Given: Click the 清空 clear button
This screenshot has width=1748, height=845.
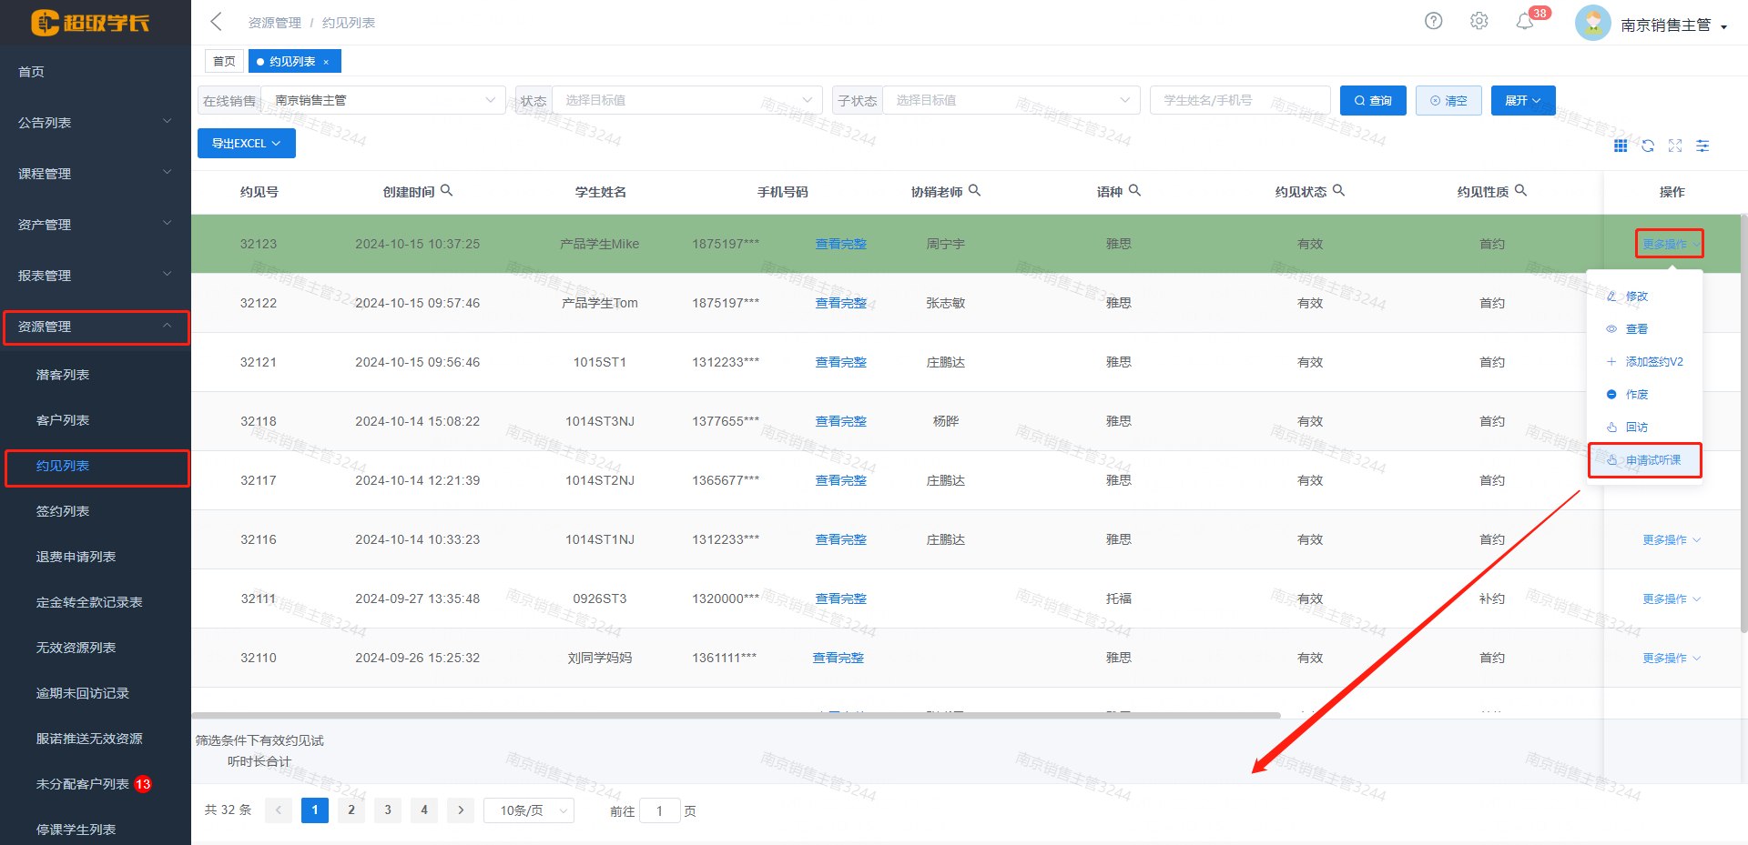Looking at the screenshot, I should (1448, 100).
